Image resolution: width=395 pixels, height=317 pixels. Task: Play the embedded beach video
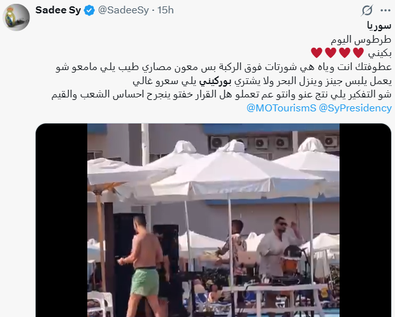(213, 220)
